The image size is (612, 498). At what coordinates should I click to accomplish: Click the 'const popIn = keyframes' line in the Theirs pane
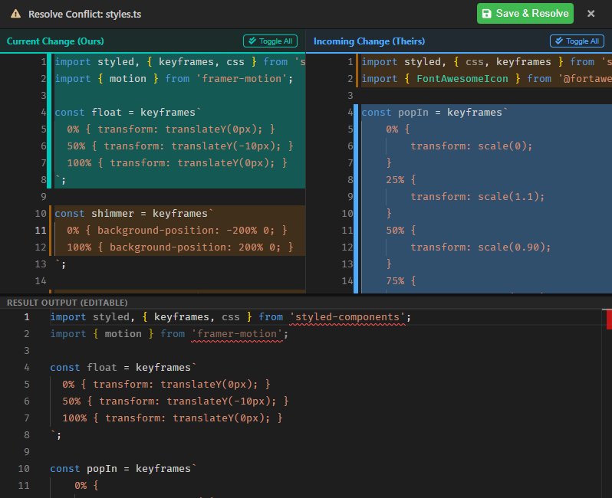pyautogui.click(x=434, y=113)
